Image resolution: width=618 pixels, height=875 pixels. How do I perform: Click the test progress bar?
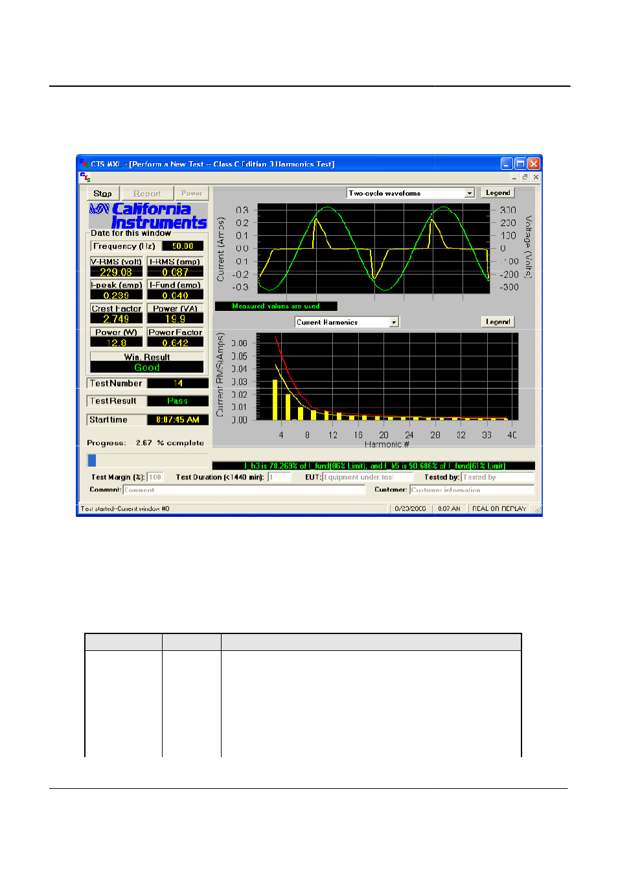[x=148, y=460]
